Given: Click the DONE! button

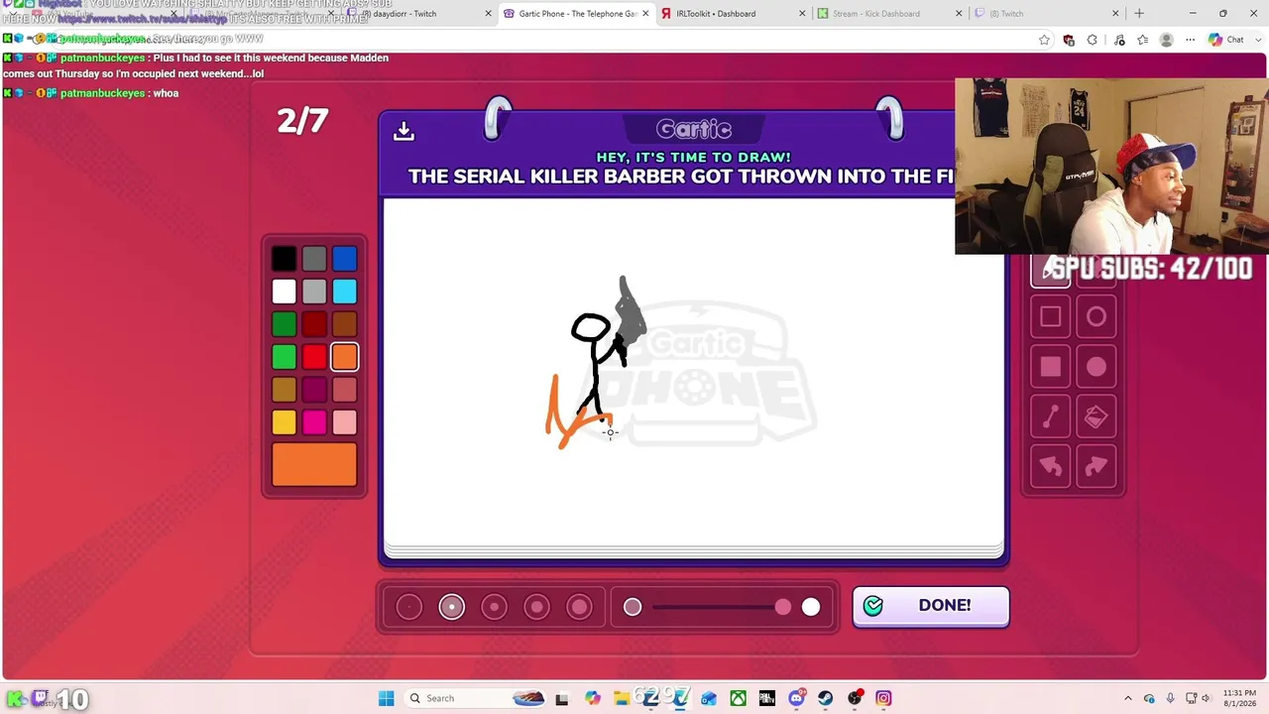Looking at the screenshot, I should [931, 606].
